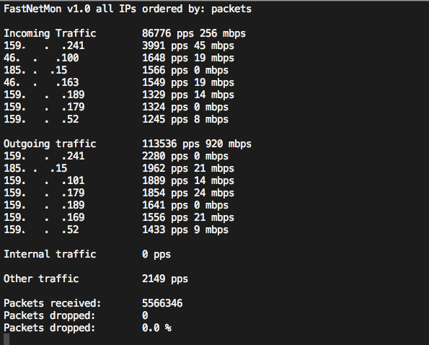
Task: Click outgoing total 113536 pps 920 mbps
Action: click(x=197, y=144)
